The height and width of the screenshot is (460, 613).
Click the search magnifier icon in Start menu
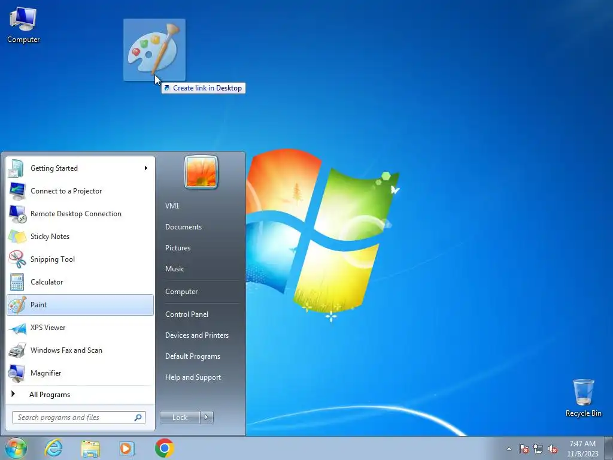138,417
